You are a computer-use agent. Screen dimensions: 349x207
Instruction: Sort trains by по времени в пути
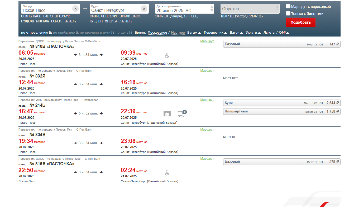click(97, 33)
